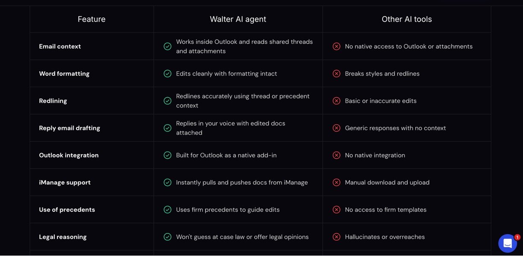The width and height of the screenshot is (523, 256).
Task: Click green check beside Uses firm precedents
Action: [167, 209]
